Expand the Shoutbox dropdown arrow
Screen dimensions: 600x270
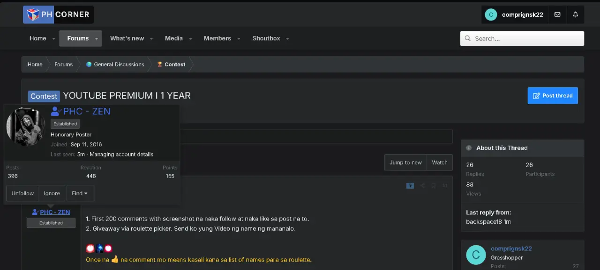click(287, 39)
